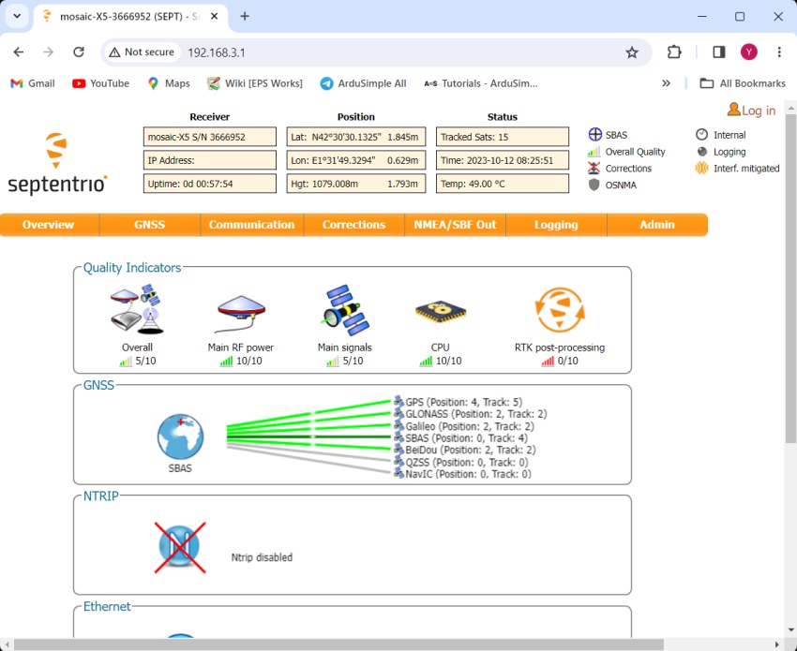The image size is (797, 651).
Task: Click the Ntrip disabled icon
Action: 180,547
